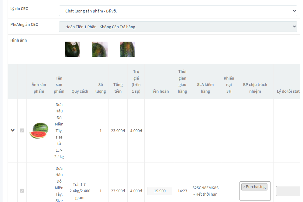The height and width of the screenshot is (202, 303).
Task: Remove the Purchasing tag
Action: coord(244,187)
